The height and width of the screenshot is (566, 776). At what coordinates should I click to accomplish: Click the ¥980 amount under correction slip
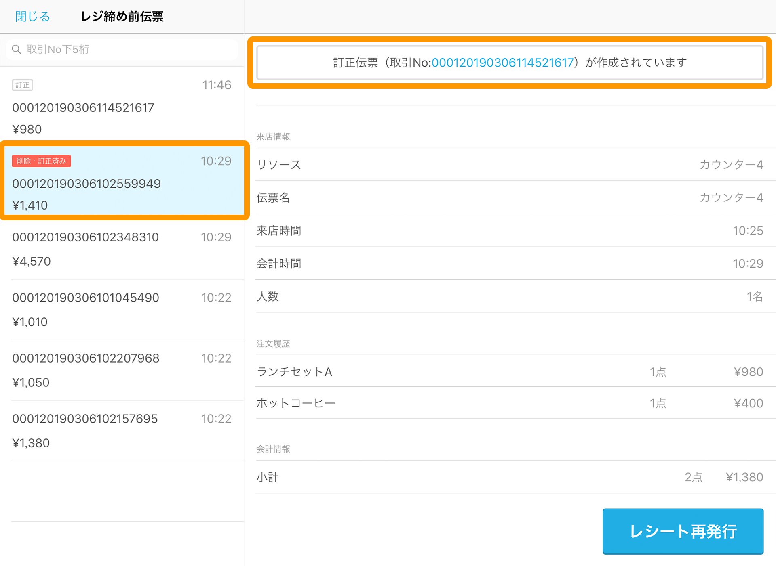click(27, 129)
